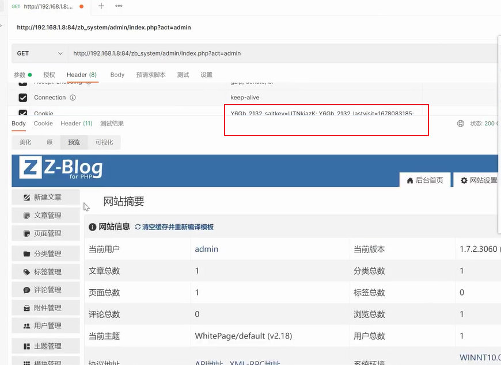Open the 测试结果 response tab

point(112,124)
